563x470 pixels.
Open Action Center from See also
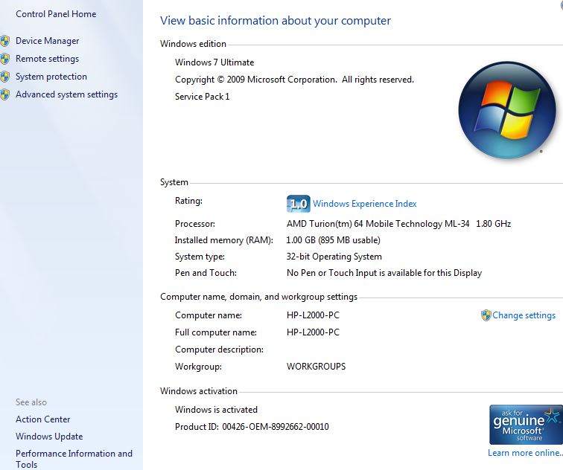43,419
